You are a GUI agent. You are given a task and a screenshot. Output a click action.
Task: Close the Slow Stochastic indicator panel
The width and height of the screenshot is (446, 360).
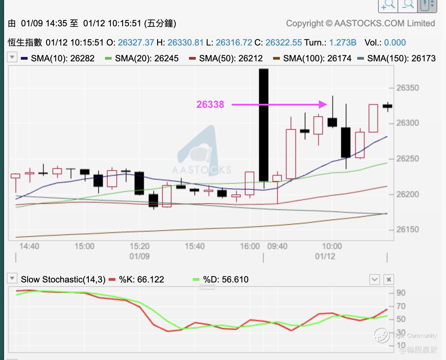tap(389, 279)
